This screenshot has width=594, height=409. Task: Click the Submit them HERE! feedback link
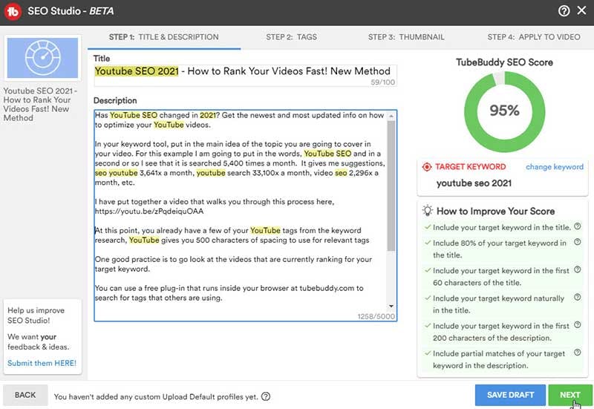(42, 363)
